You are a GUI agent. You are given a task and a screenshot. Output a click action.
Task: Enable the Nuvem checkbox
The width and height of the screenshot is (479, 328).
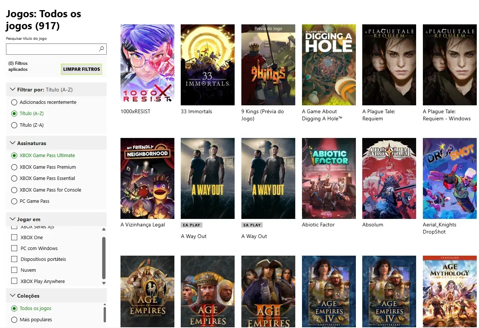click(x=14, y=270)
